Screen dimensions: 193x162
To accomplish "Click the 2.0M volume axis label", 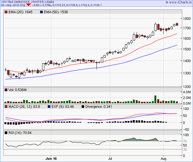I will pyautogui.click(x=187, y=98).
